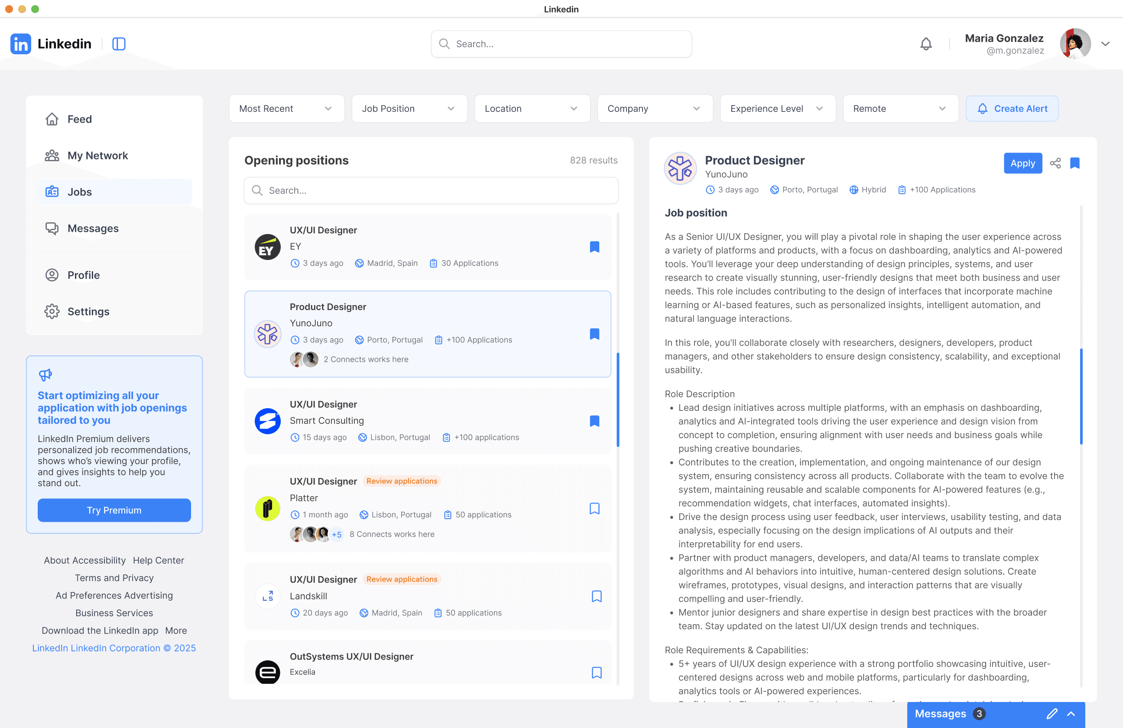Screen dimensions: 1123x728
Task: Save the Landskill job with bookmark
Action: click(x=597, y=596)
